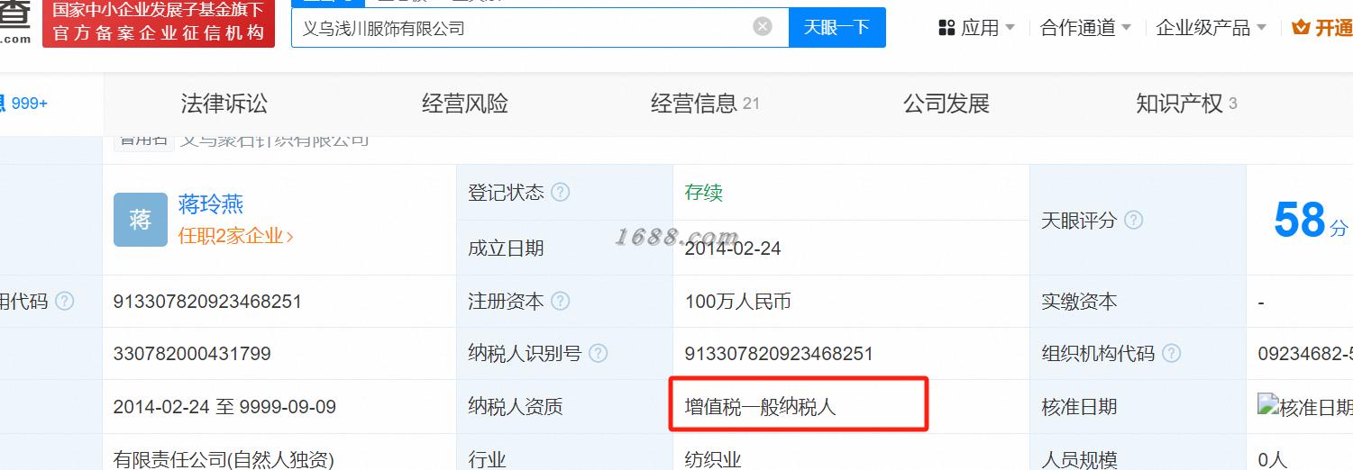
Task: Open legal representative 蒋玲燕 link
Action: (211, 204)
